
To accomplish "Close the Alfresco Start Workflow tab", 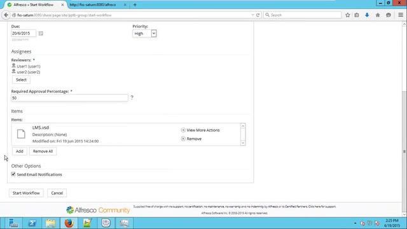I will pos(62,5).
